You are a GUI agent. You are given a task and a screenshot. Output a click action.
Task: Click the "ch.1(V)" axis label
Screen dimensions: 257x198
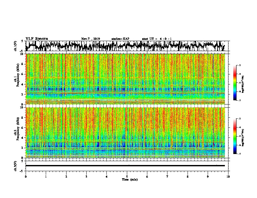point(15,46)
